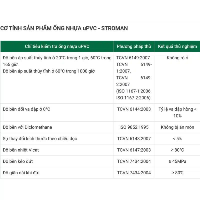200x200 pixels.
Task: Select the "≥ 80°C" result cell
Action: pos(177,150)
